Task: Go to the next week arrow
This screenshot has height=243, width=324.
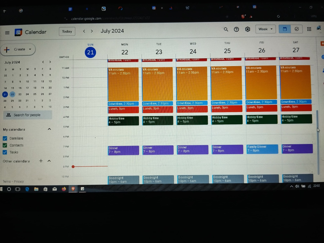Action: (x=92, y=31)
